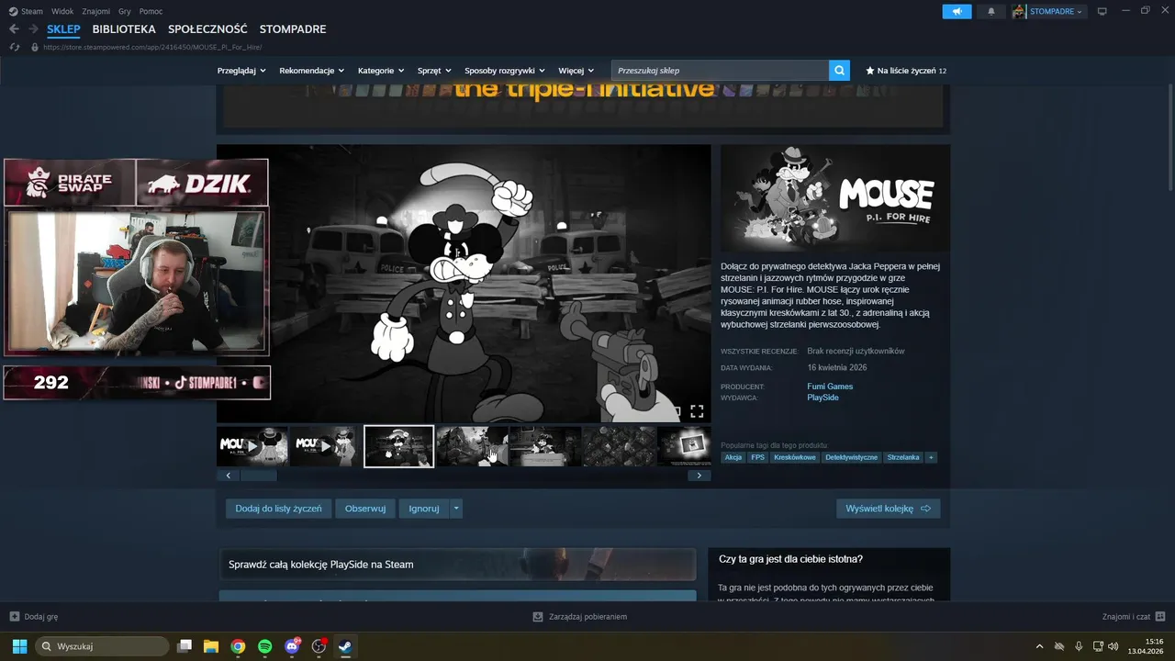Screen dimensions: 1175x661
Task: Select the second trailer video thumbnail
Action: click(325, 446)
